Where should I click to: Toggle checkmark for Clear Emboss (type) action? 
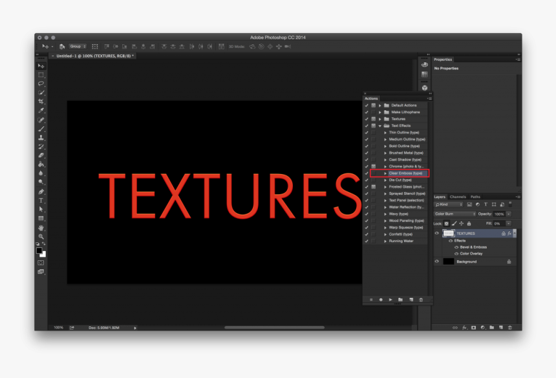pyautogui.click(x=367, y=173)
